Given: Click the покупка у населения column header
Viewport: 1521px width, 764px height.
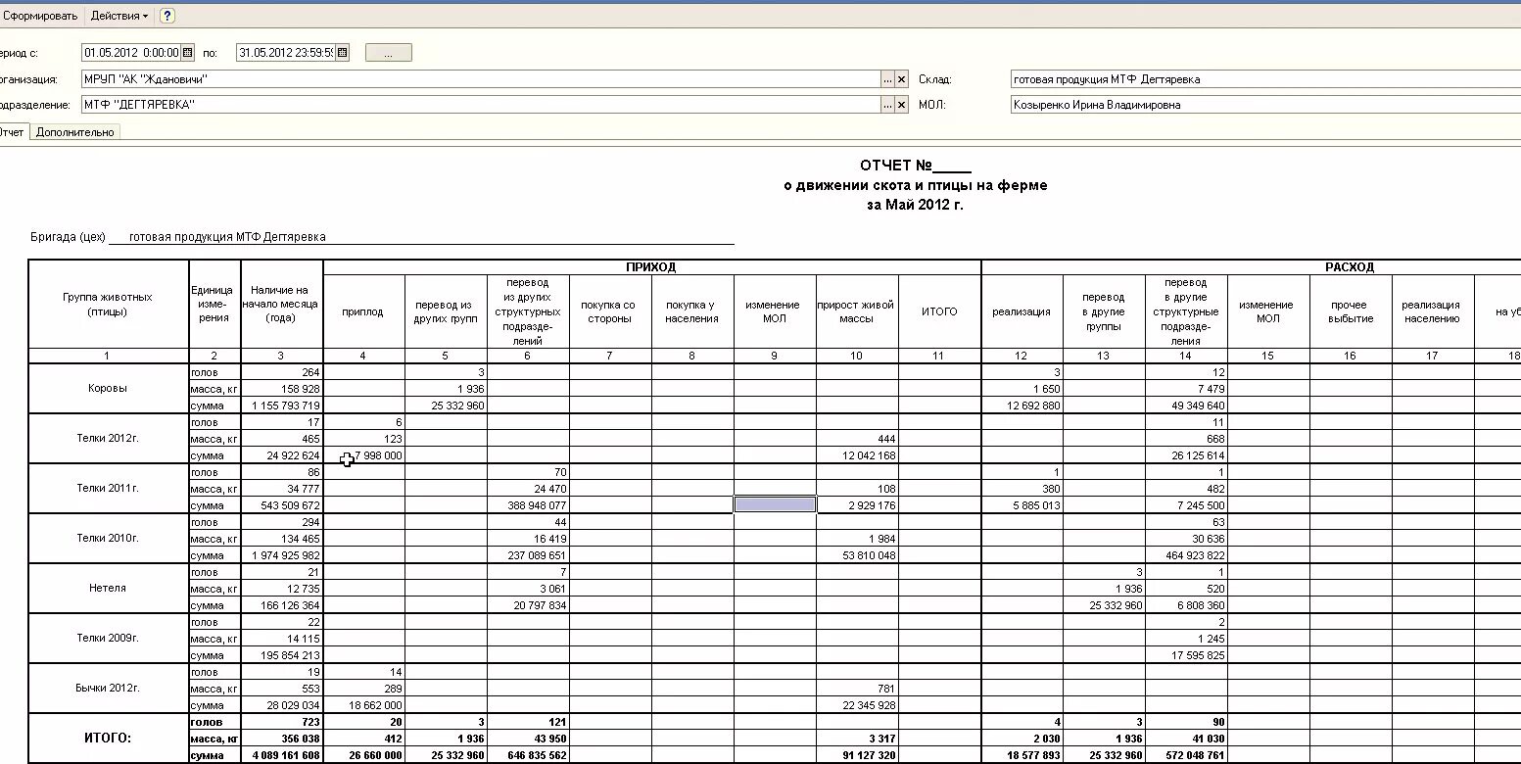Looking at the screenshot, I should pyautogui.click(x=691, y=311).
